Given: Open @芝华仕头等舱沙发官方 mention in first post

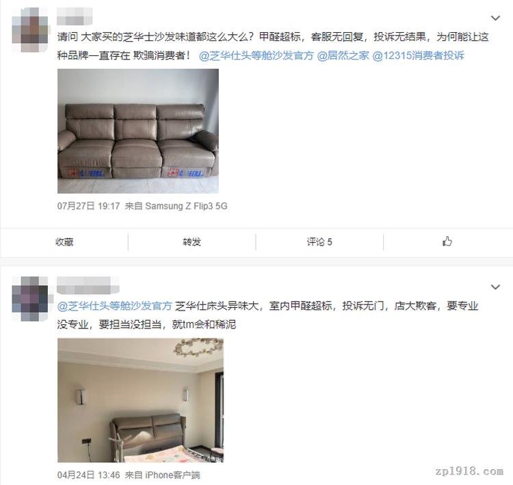Looking at the screenshot, I should click(256, 55).
